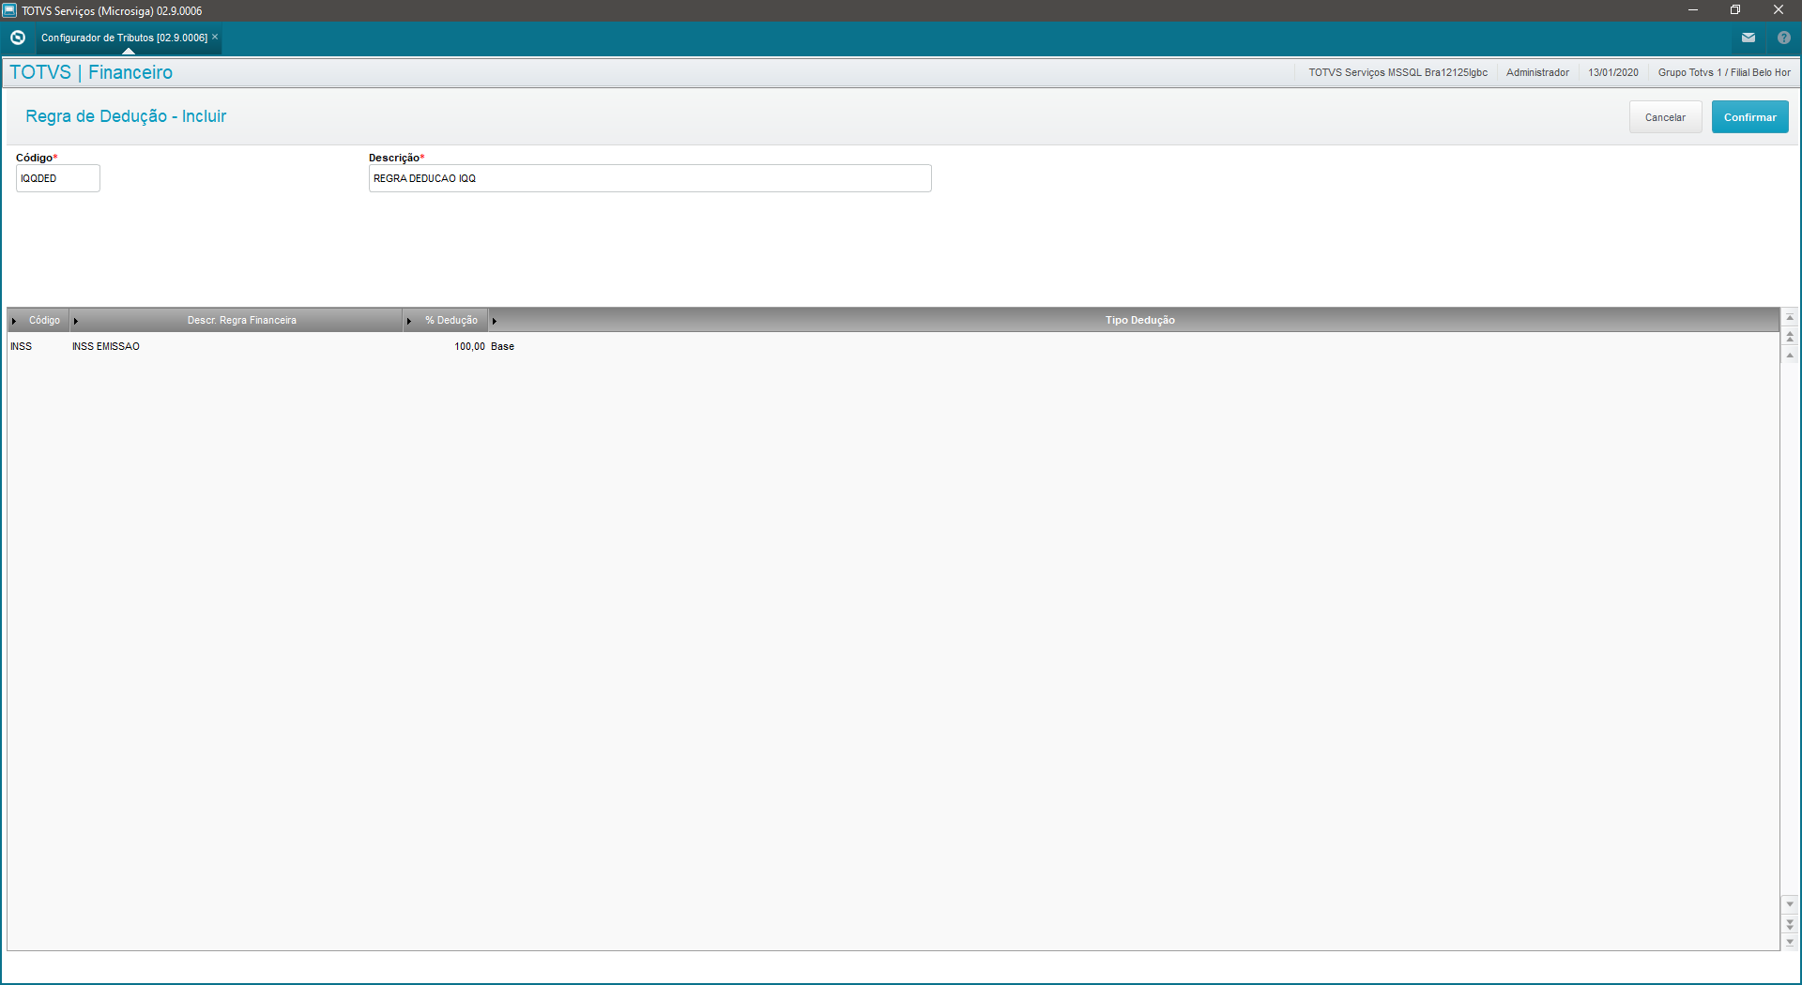The width and height of the screenshot is (1802, 985).
Task: Sort by the % Dedução column header
Action: (x=446, y=320)
